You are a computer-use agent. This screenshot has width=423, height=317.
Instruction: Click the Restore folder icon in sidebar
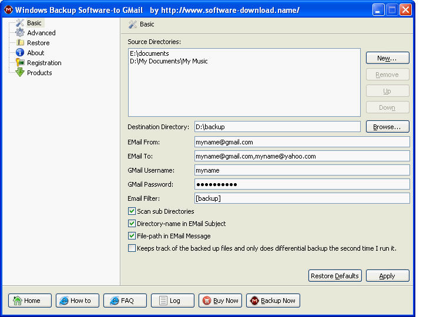[x=20, y=43]
